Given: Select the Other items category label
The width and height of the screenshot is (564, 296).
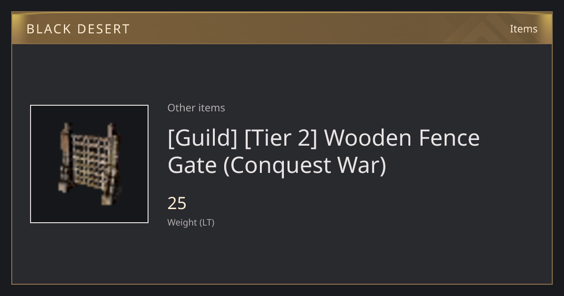Looking at the screenshot, I should point(196,108).
